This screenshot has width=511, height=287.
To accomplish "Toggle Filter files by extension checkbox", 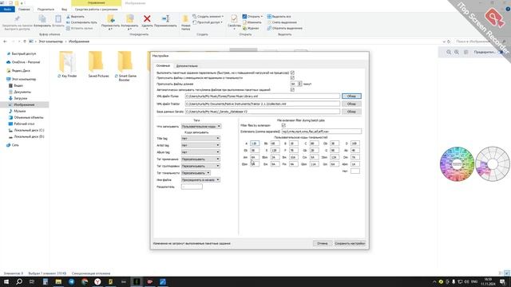I will [283, 125].
